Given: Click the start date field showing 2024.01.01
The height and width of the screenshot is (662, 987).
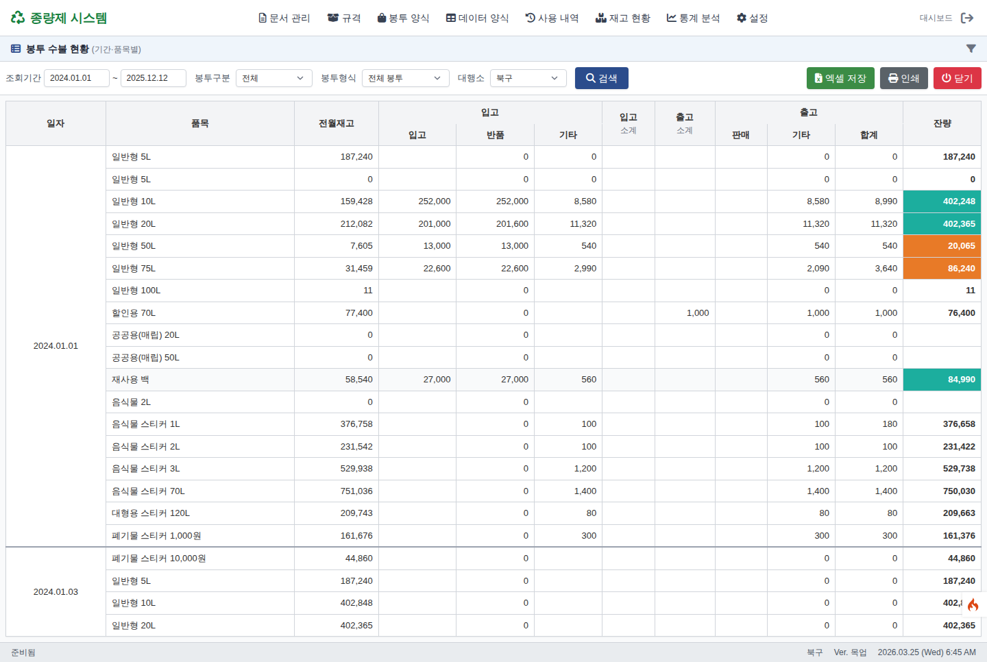Looking at the screenshot, I should pyautogui.click(x=76, y=78).
